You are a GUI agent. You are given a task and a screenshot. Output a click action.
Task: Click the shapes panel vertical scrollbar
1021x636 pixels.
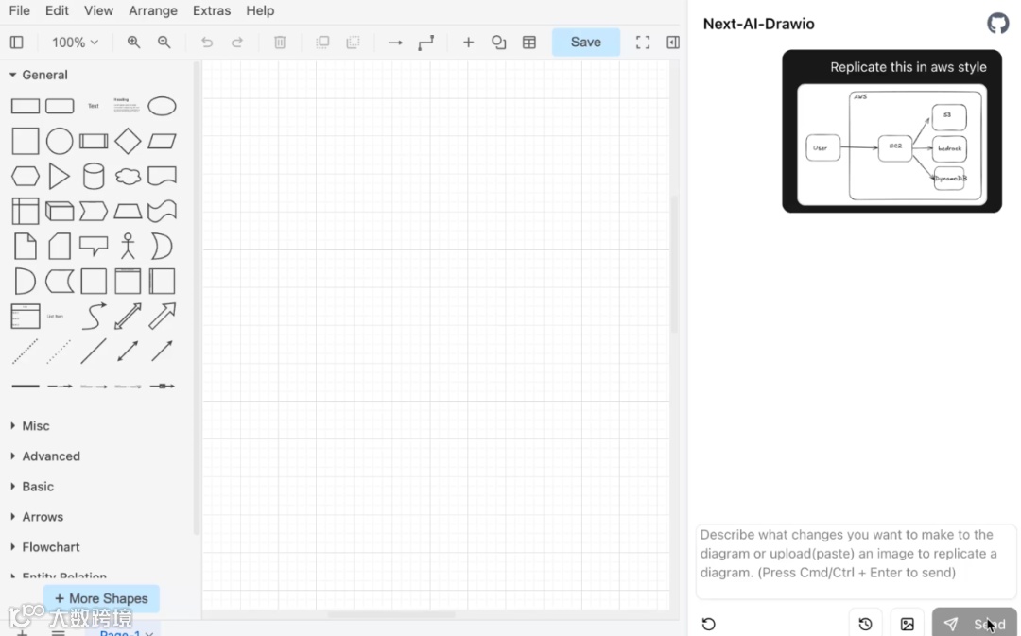[x=197, y=298]
